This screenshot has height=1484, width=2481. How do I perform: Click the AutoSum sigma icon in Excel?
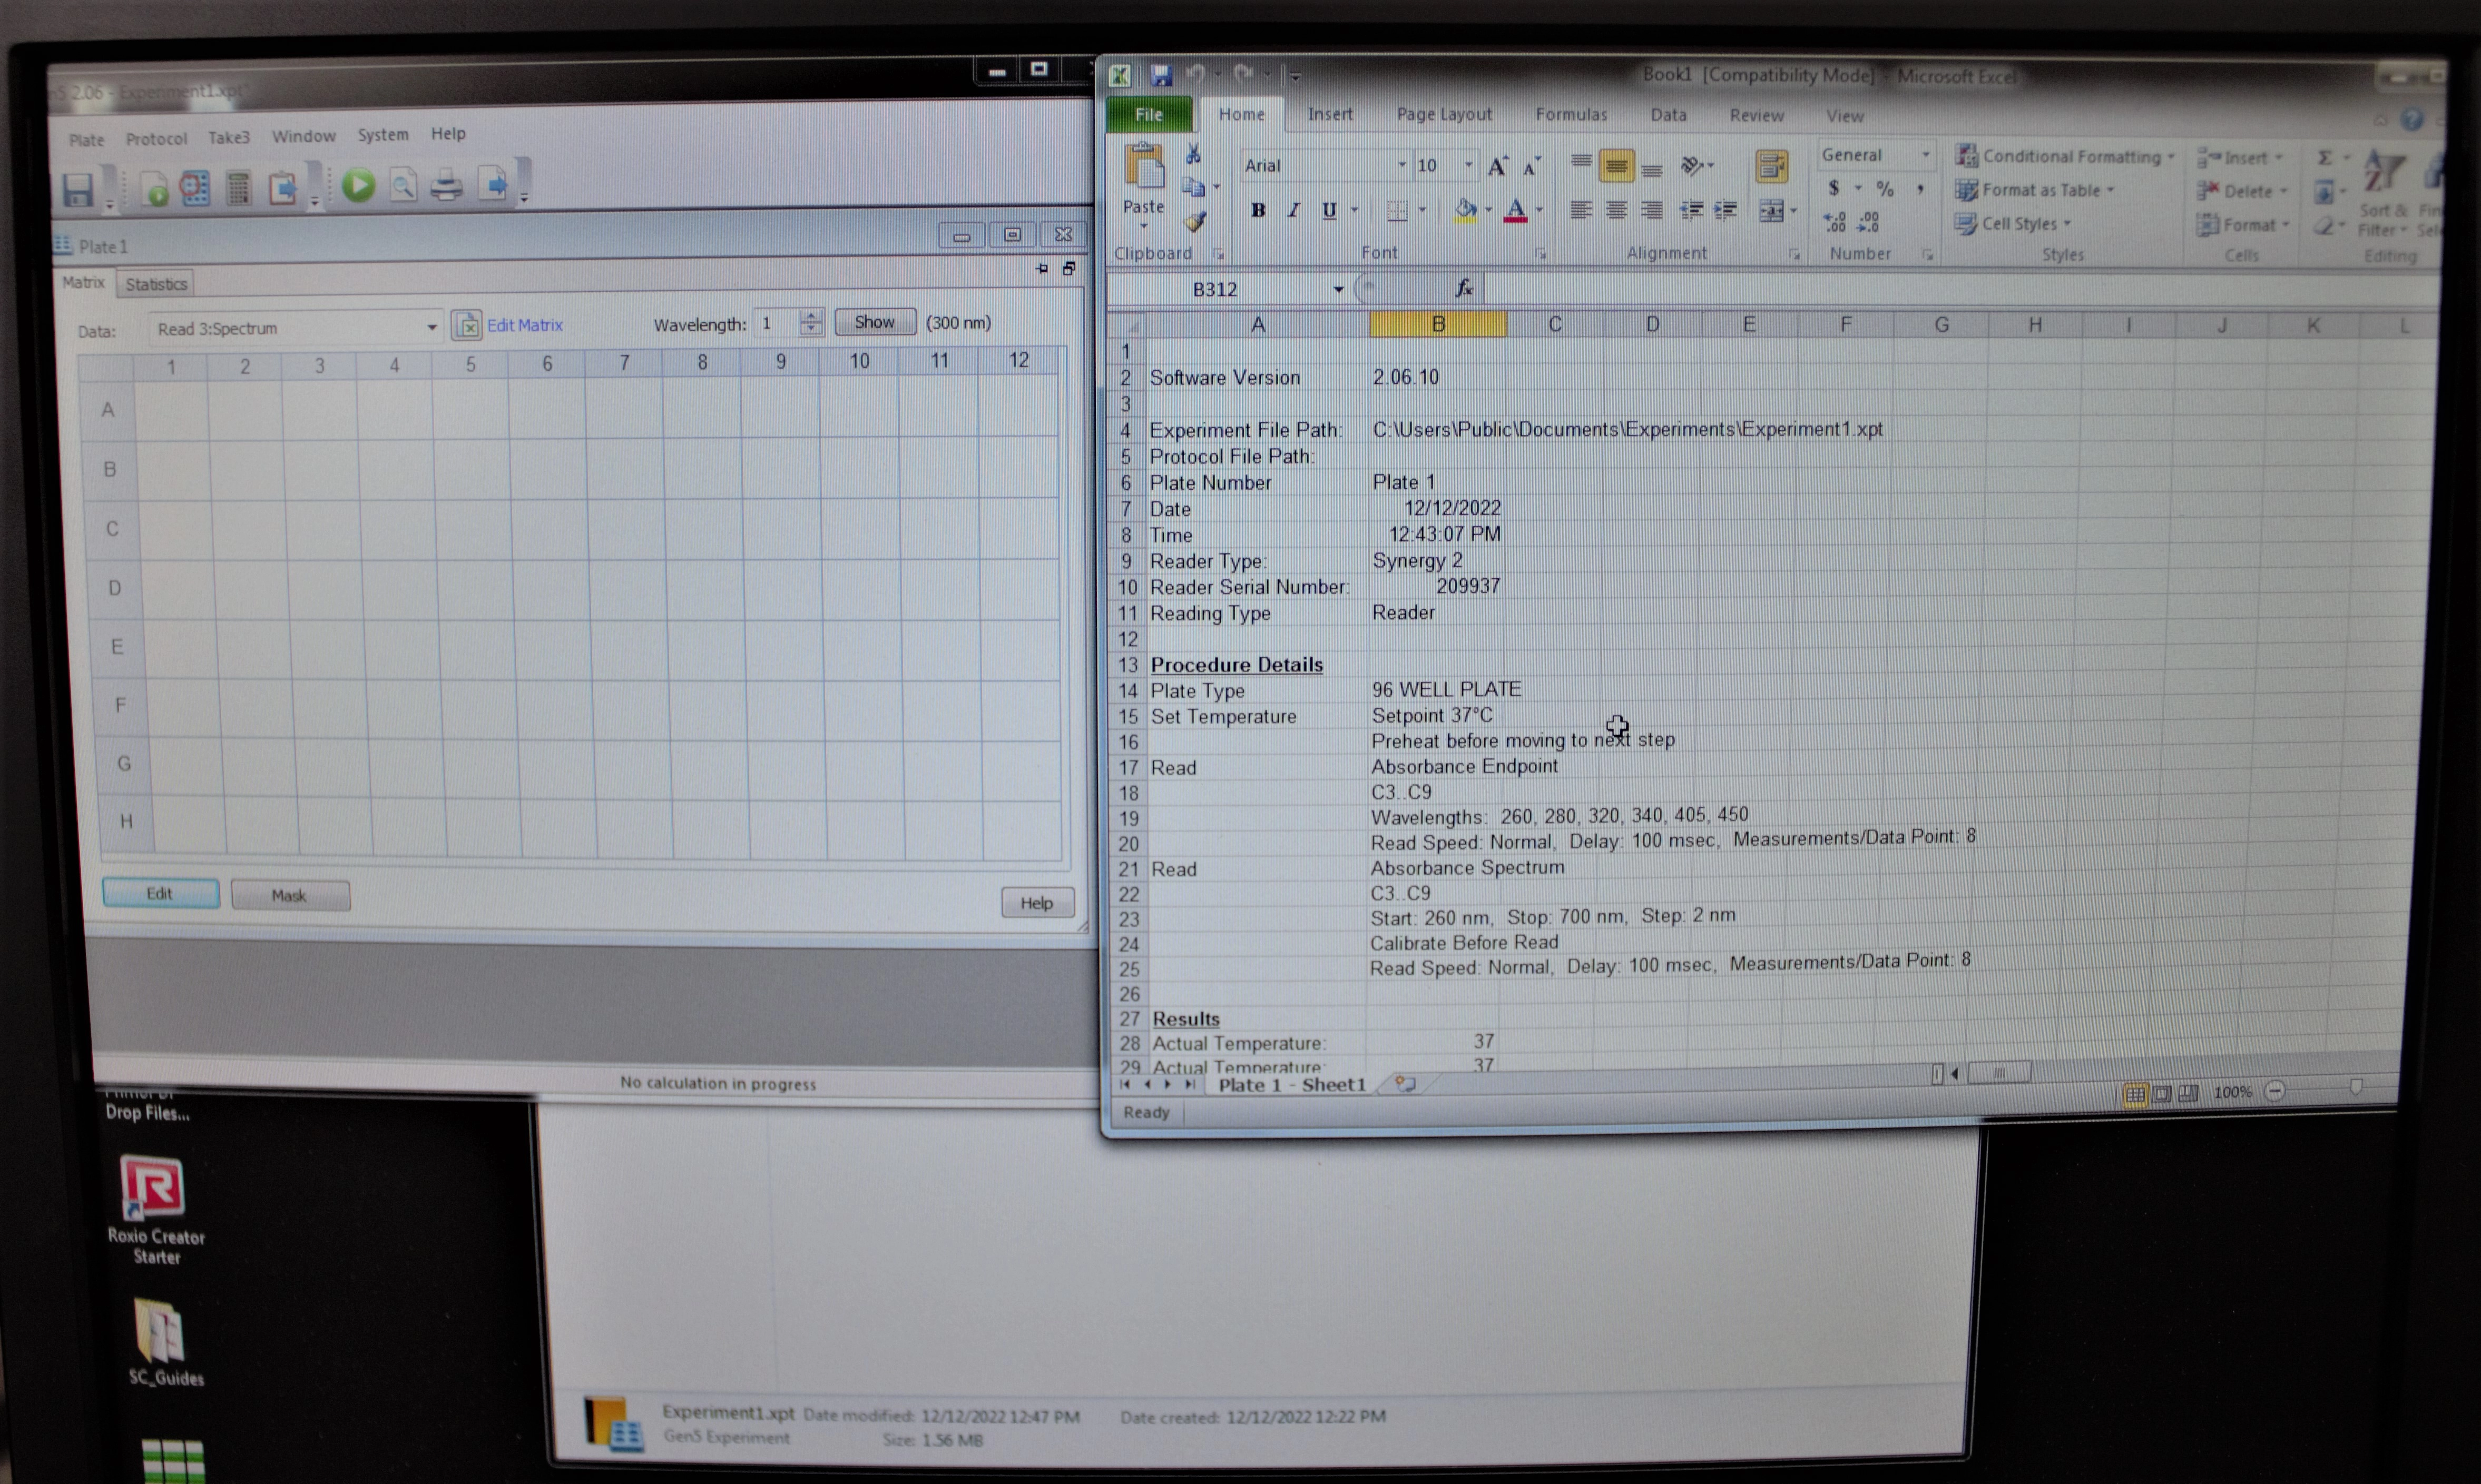click(x=2325, y=158)
